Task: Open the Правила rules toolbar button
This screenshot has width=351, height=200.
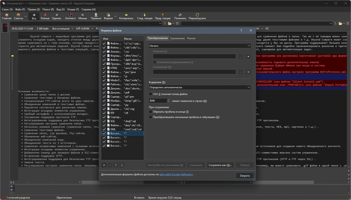Action: [x=96, y=16]
